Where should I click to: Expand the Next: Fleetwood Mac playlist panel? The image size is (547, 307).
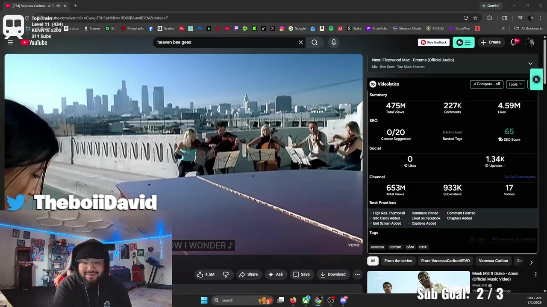click(530, 63)
